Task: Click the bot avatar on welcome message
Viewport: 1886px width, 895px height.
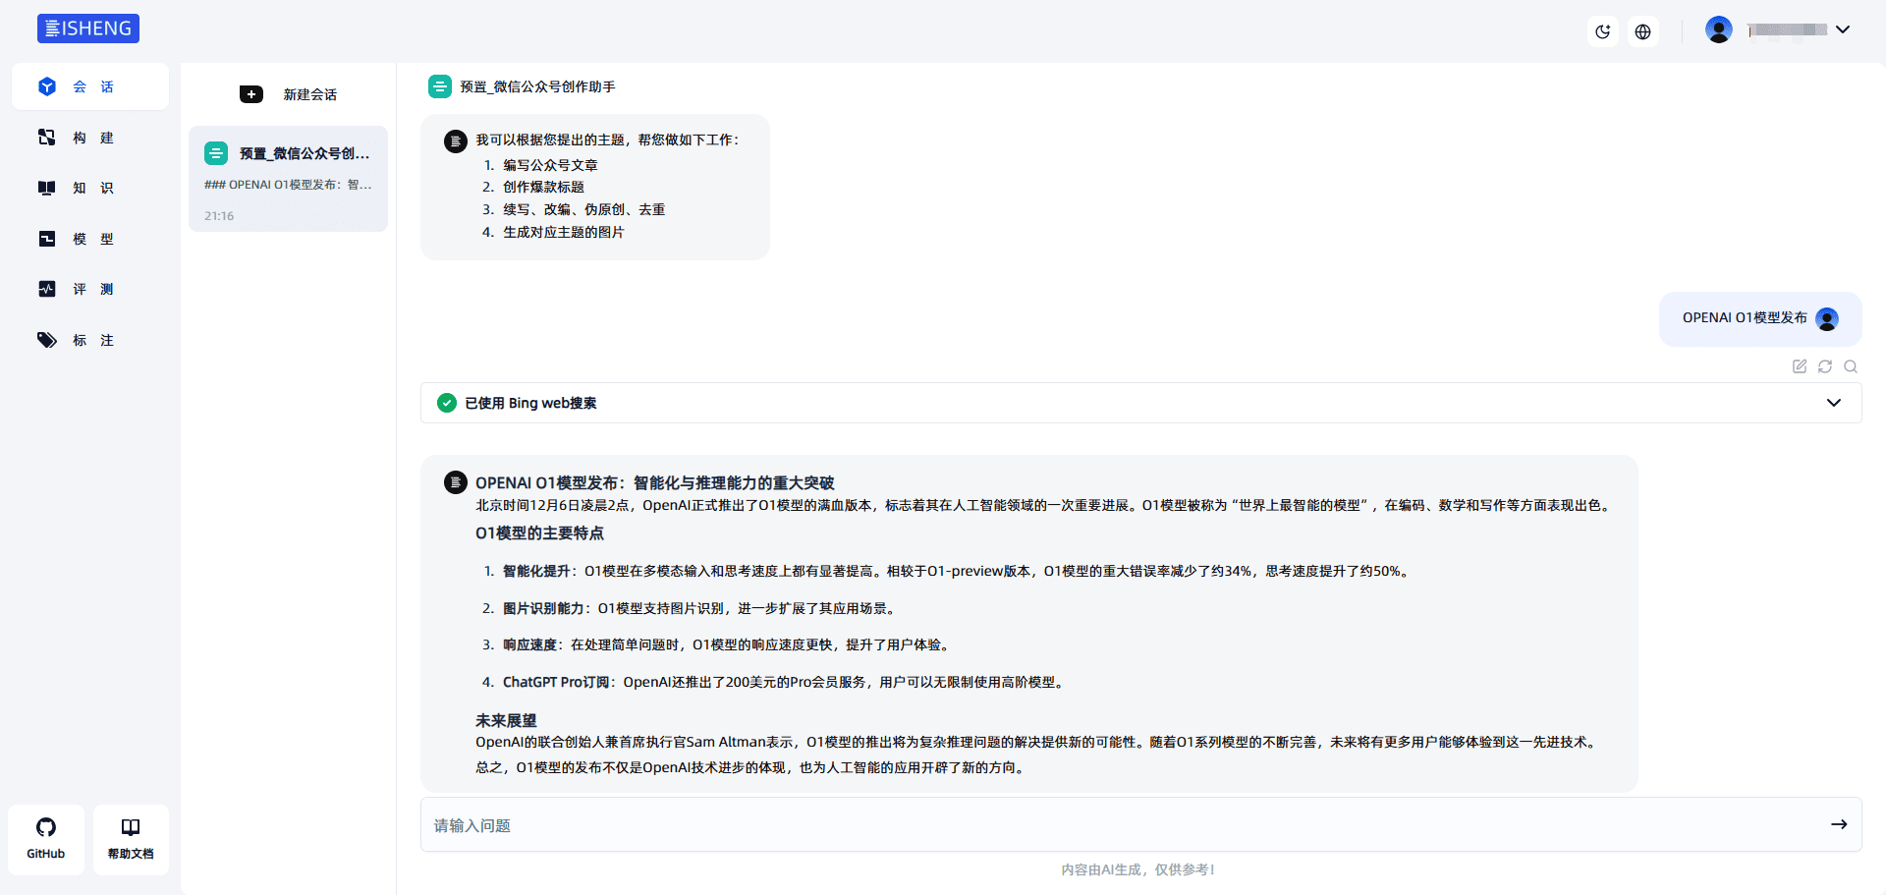Action: (x=456, y=141)
